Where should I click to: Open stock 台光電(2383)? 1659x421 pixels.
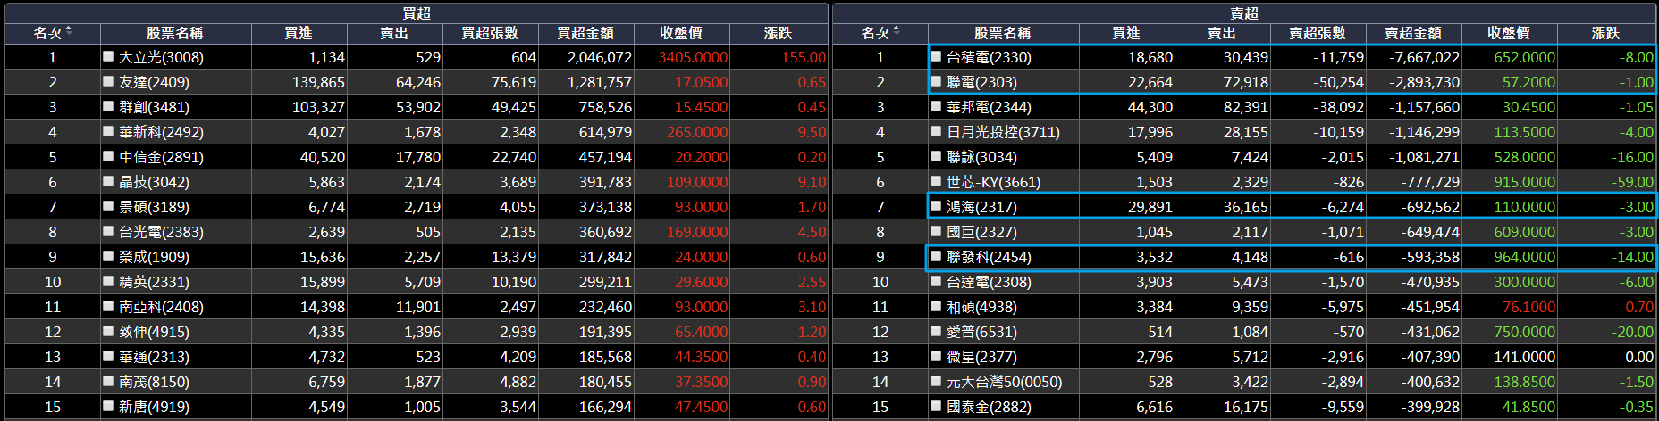pyautogui.click(x=161, y=232)
